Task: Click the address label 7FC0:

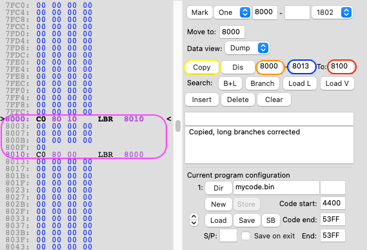Action: (x=17, y=5)
